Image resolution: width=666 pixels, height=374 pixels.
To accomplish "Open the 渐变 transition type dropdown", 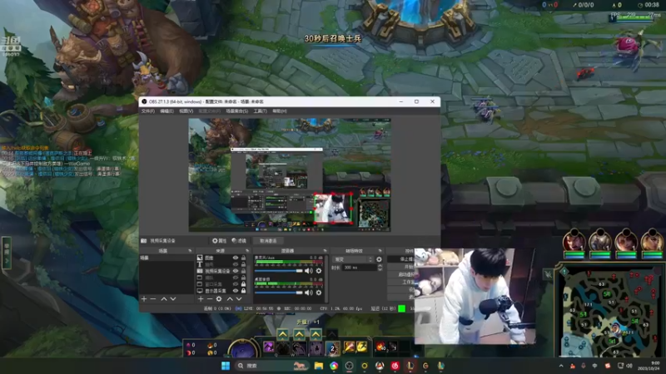I will [353, 259].
